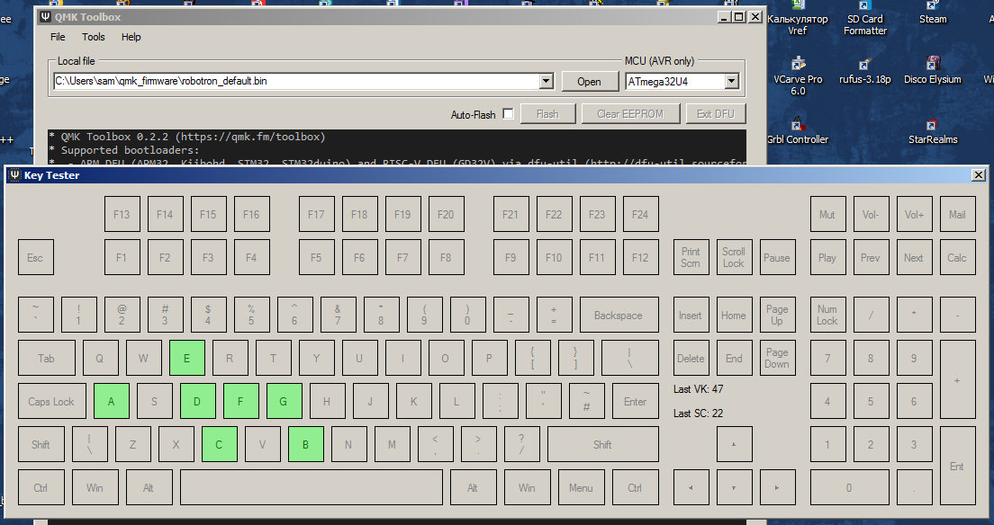Image resolution: width=994 pixels, height=525 pixels.
Task: Click the Insert key
Action: [x=691, y=315]
